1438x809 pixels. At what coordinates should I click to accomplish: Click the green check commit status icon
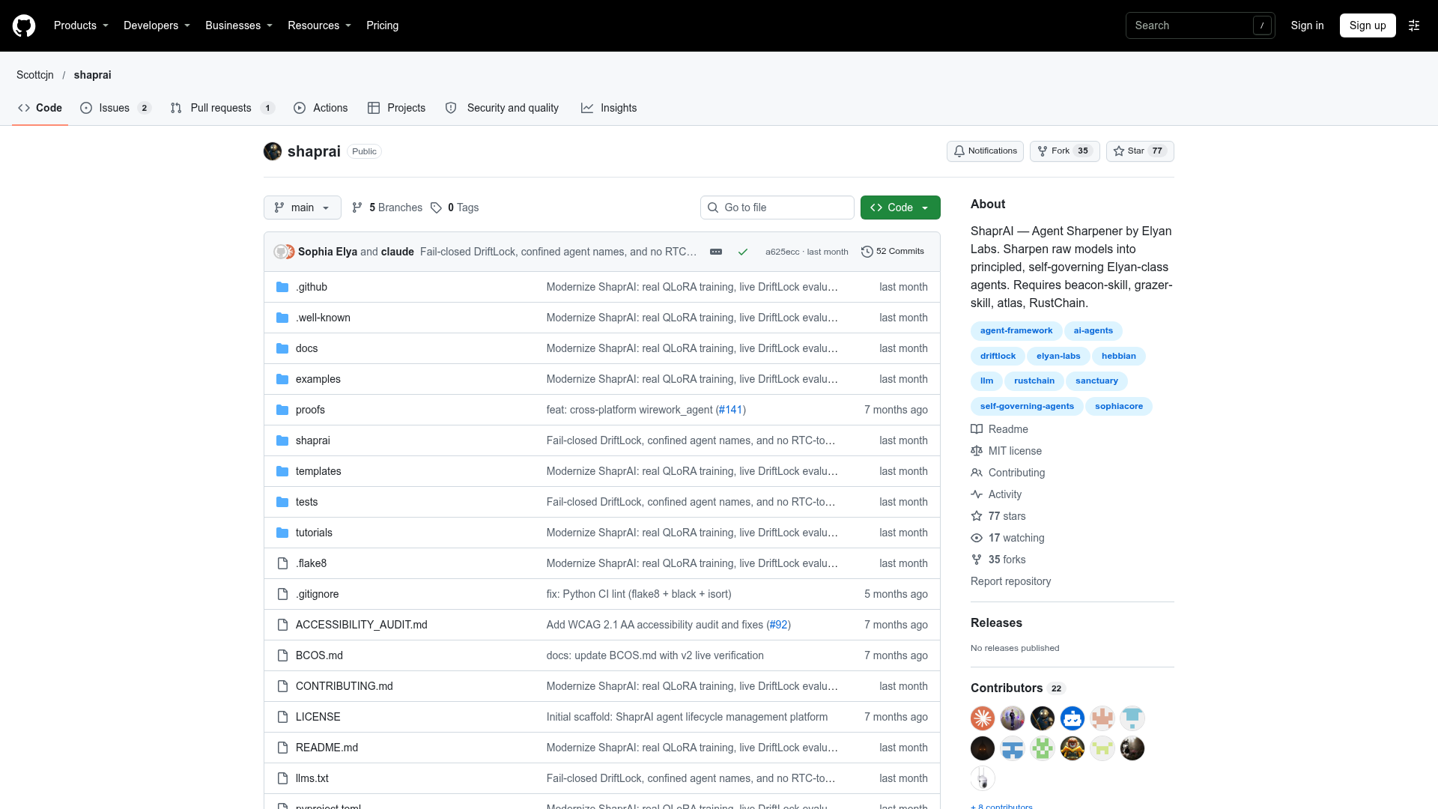pyautogui.click(x=743, y=252)
